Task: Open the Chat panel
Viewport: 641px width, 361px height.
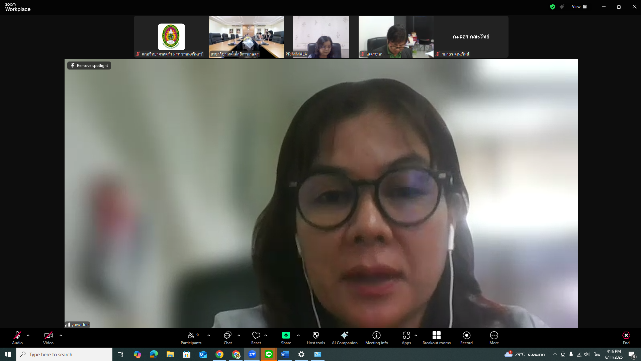Action: coord(227,338)
